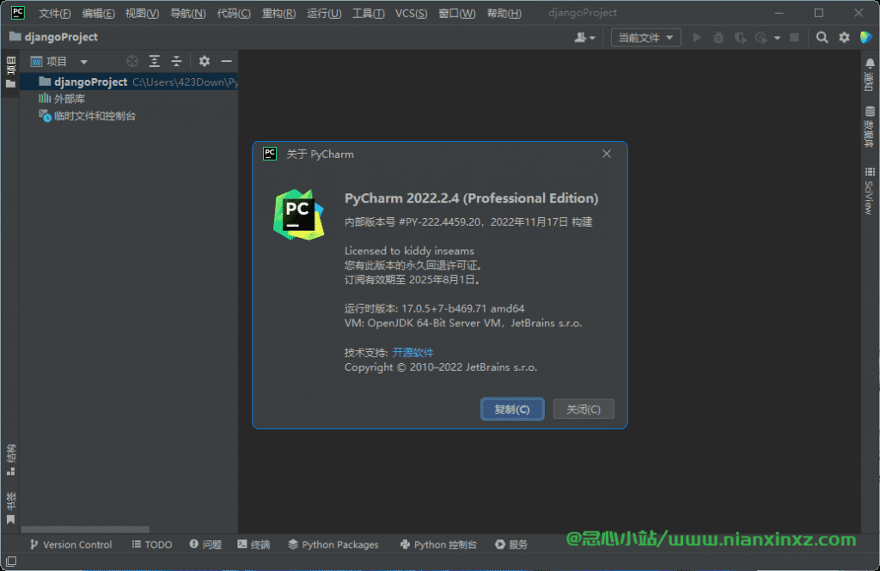Click Expand All icon in project panel
This screenshot has height=571, width=880.
(155, 61)
